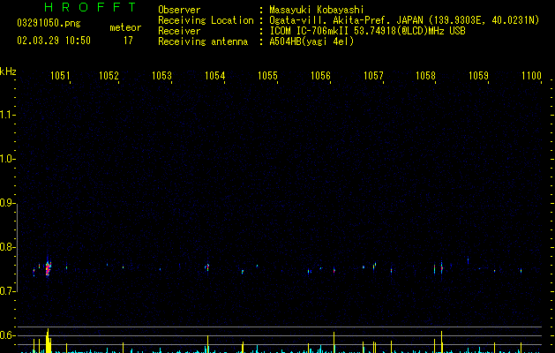Click the 1100 time axis label
The height and width of the screenshot is (353, 555).
pos(532,76)
